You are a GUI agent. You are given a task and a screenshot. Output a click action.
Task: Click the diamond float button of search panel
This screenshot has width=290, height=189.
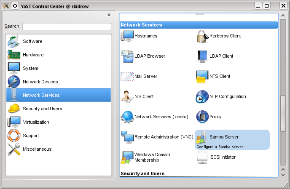[x=109, y=15]
